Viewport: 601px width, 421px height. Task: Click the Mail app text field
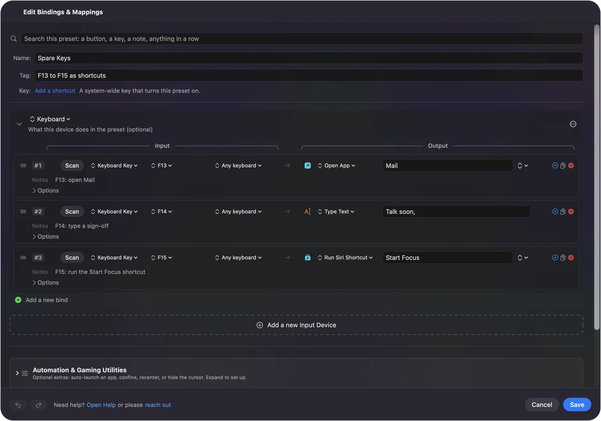pyautogui.click(x=448, y=166)
